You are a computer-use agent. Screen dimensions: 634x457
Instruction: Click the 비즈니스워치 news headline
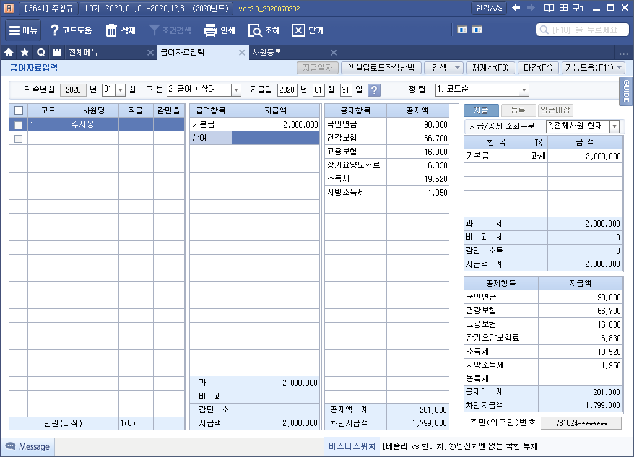(460, 446)
